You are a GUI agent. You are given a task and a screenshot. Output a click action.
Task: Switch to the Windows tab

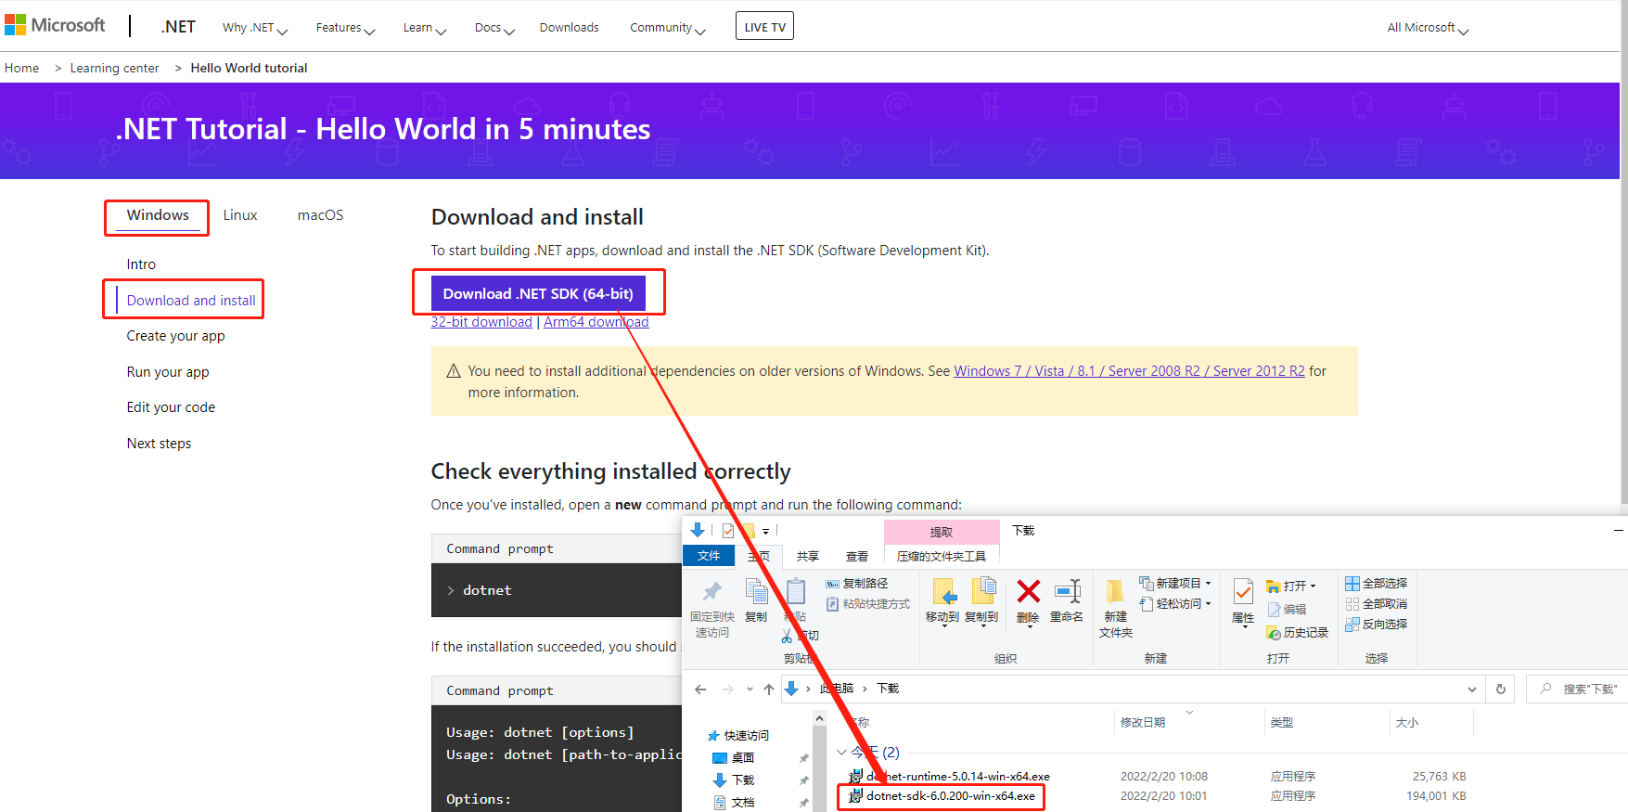coord(158,215)
